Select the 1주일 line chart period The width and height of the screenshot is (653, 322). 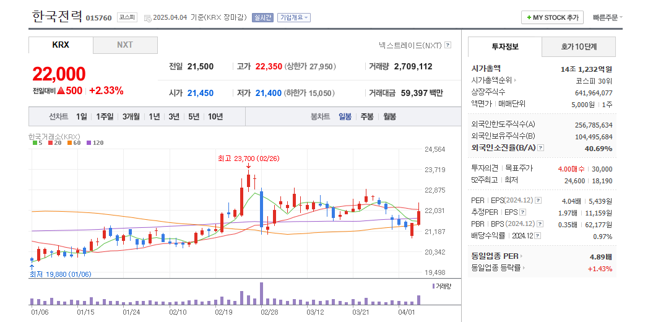coord(105,116)
